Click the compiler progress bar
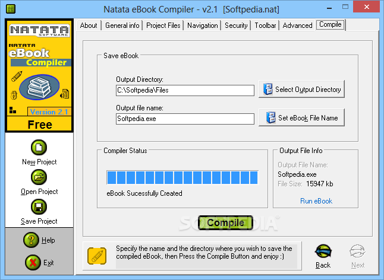This screenshot has width=384, height=280. click(182, 177)
